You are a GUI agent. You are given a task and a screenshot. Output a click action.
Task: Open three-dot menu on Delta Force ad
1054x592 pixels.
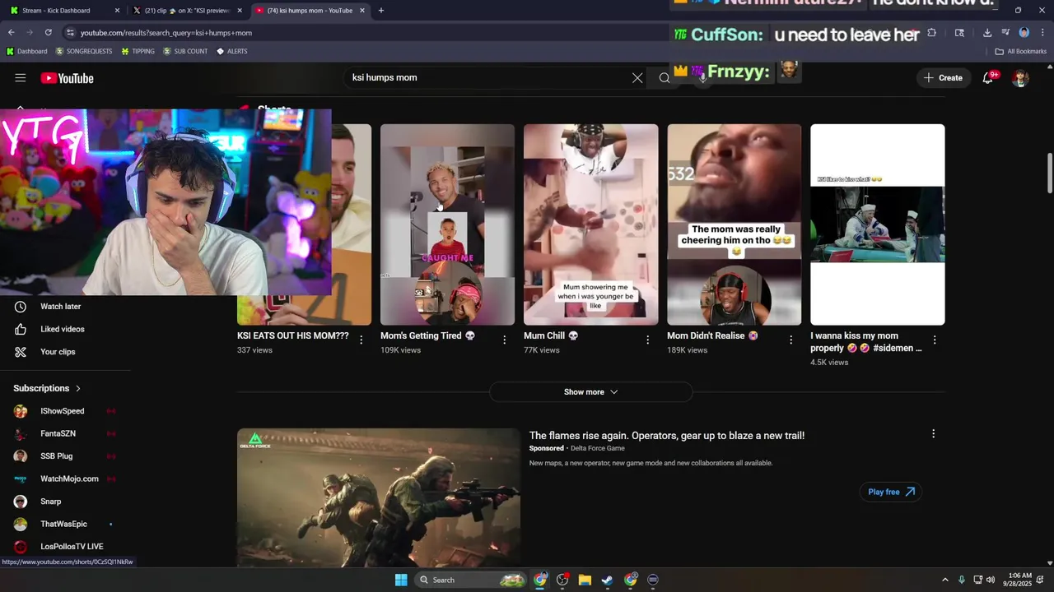pyautogui.click(x=933, y=433)
